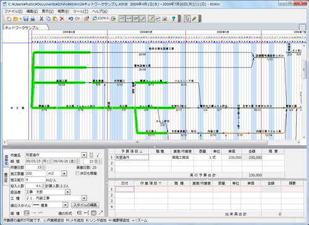
Task: Click the red X delete icon
Action: click(62, 19)
